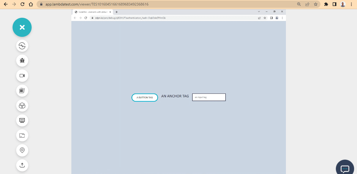This screenshot has height=174, width=357.
Task: Click the upload icon in sidebar
Action: click(22, 165)
